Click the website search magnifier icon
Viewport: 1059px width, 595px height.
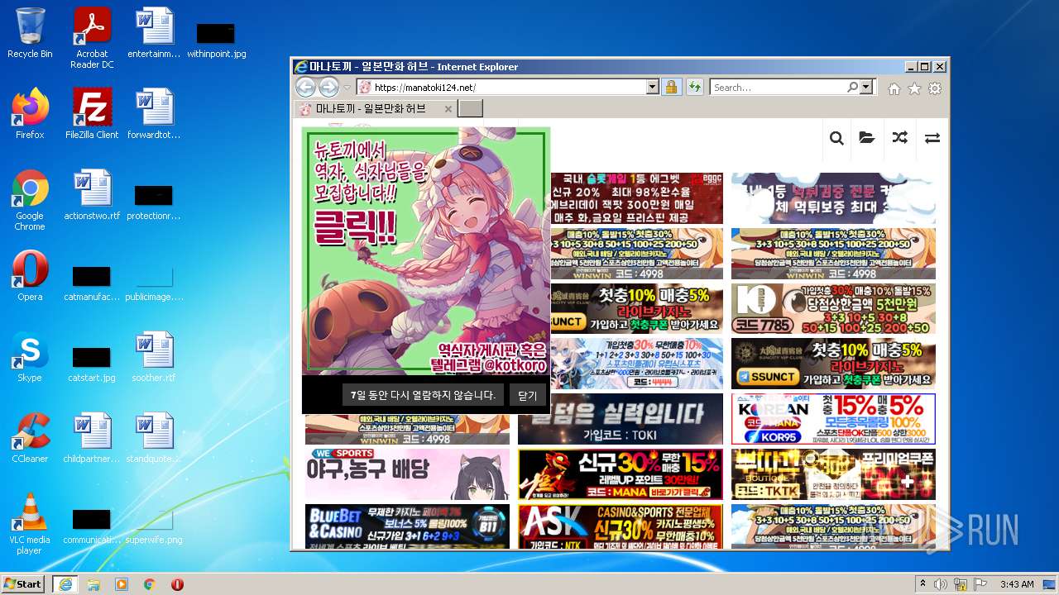tap(836, 138)
